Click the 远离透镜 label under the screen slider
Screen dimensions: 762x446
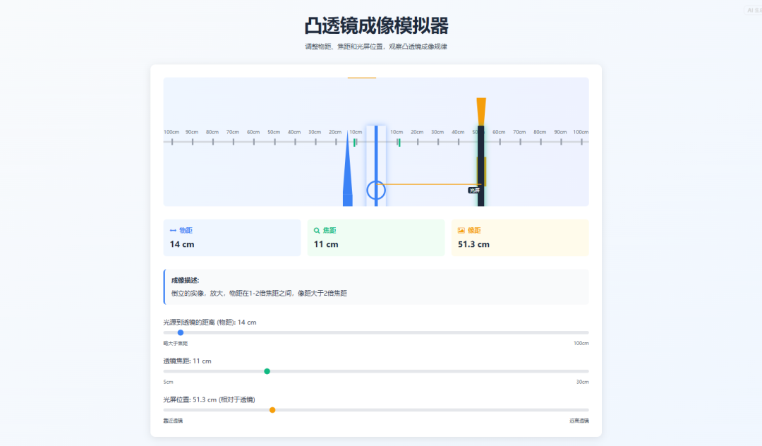(579, 420)
